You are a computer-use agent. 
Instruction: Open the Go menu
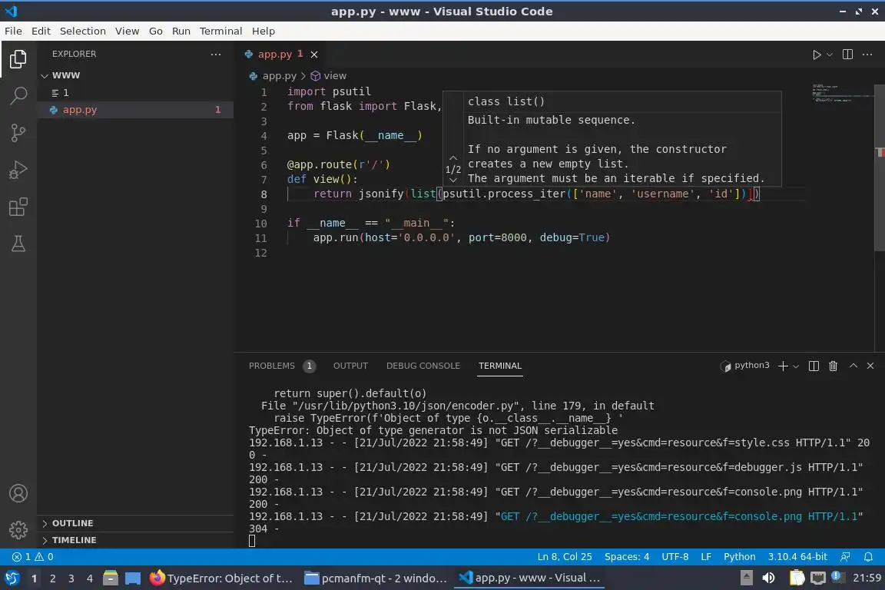point(156,31)
